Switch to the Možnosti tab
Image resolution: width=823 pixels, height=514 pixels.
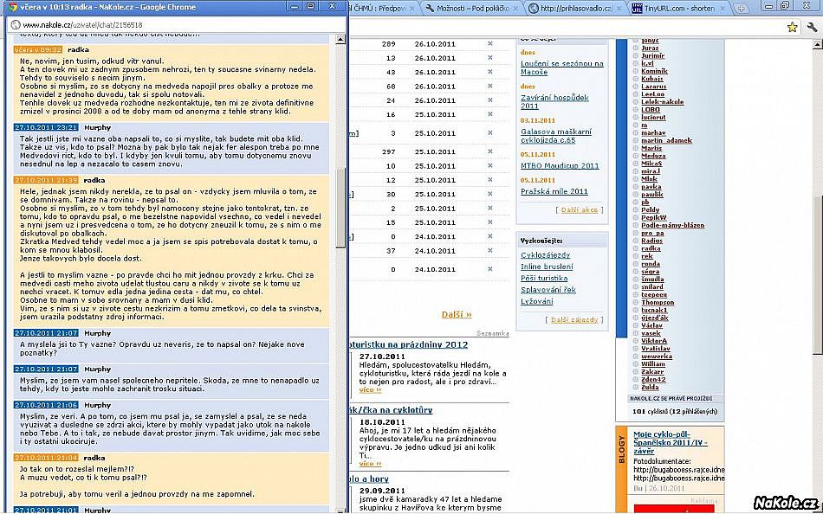pos(472,8)
